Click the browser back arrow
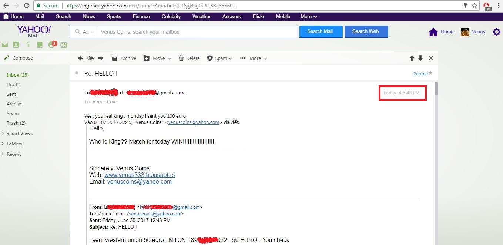The height and width of the screenshot is (245, 503). pos(6,6)
